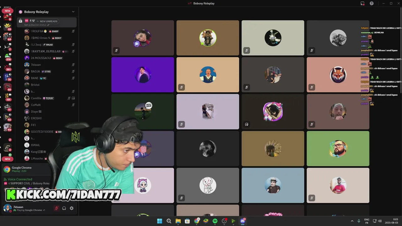The height and width of the screenshot is (226, 402).
Task: Select member 24 MOUSSAOUI in list
Action: click(x=50, y=58)
